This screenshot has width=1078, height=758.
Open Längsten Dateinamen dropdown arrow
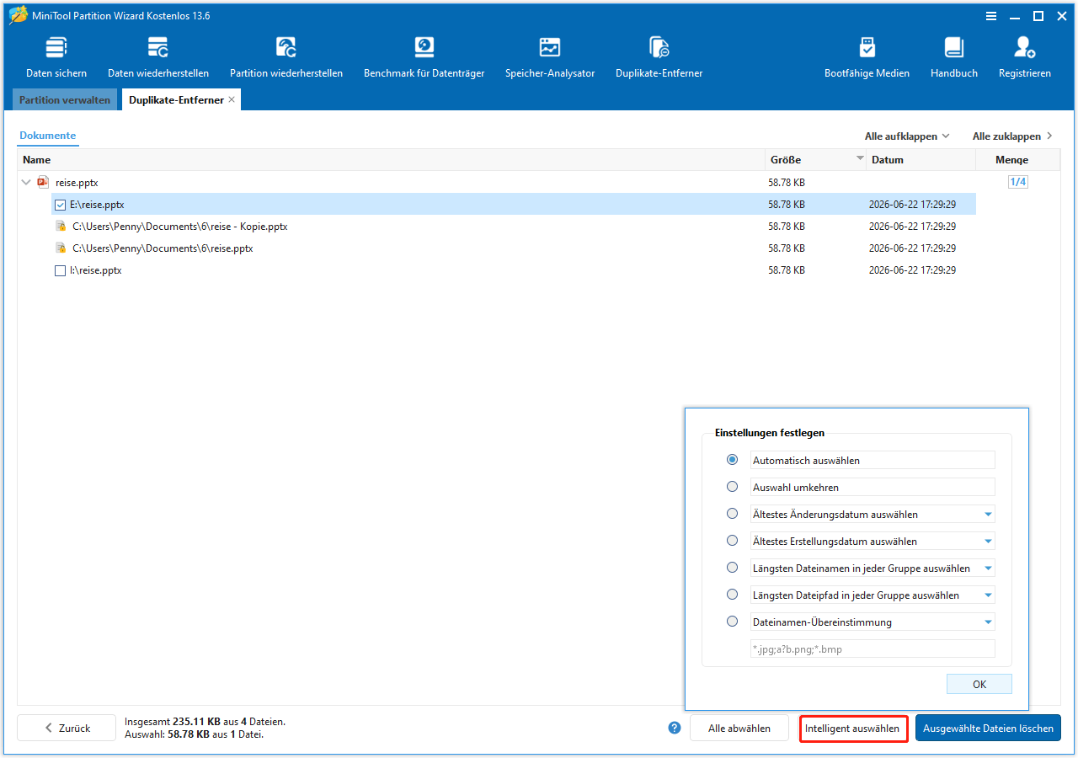pos(988,568)
